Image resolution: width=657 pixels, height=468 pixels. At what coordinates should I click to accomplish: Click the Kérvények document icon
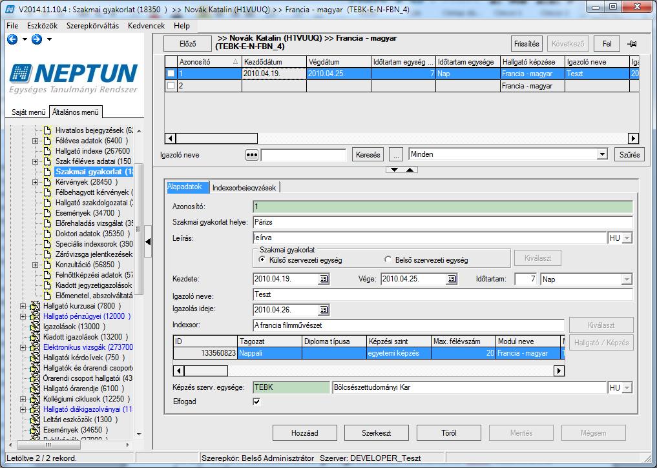pos(47,182)
